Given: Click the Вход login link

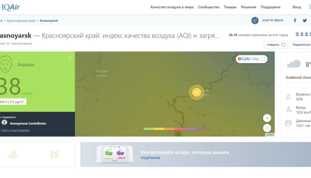Looking at the screenshot, I should tap(297, 7).
